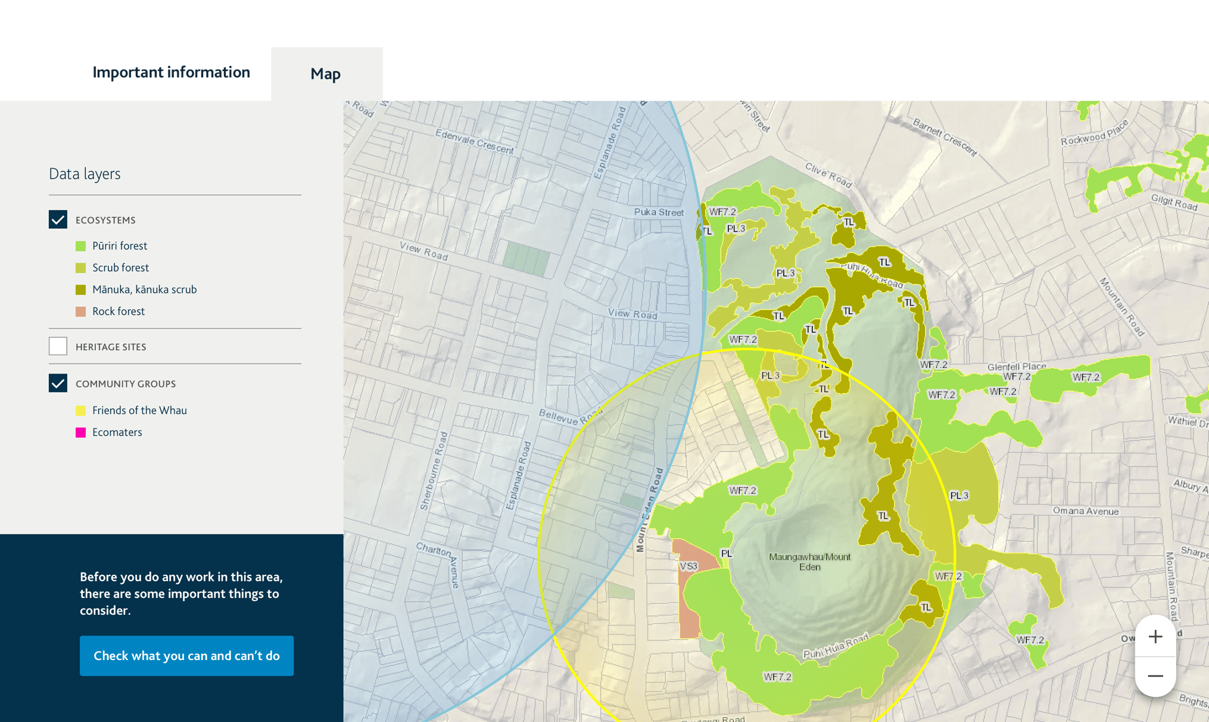
Task: Click the Scrub forest legend text
Action: pyautogui.click(x=120, y=268)
